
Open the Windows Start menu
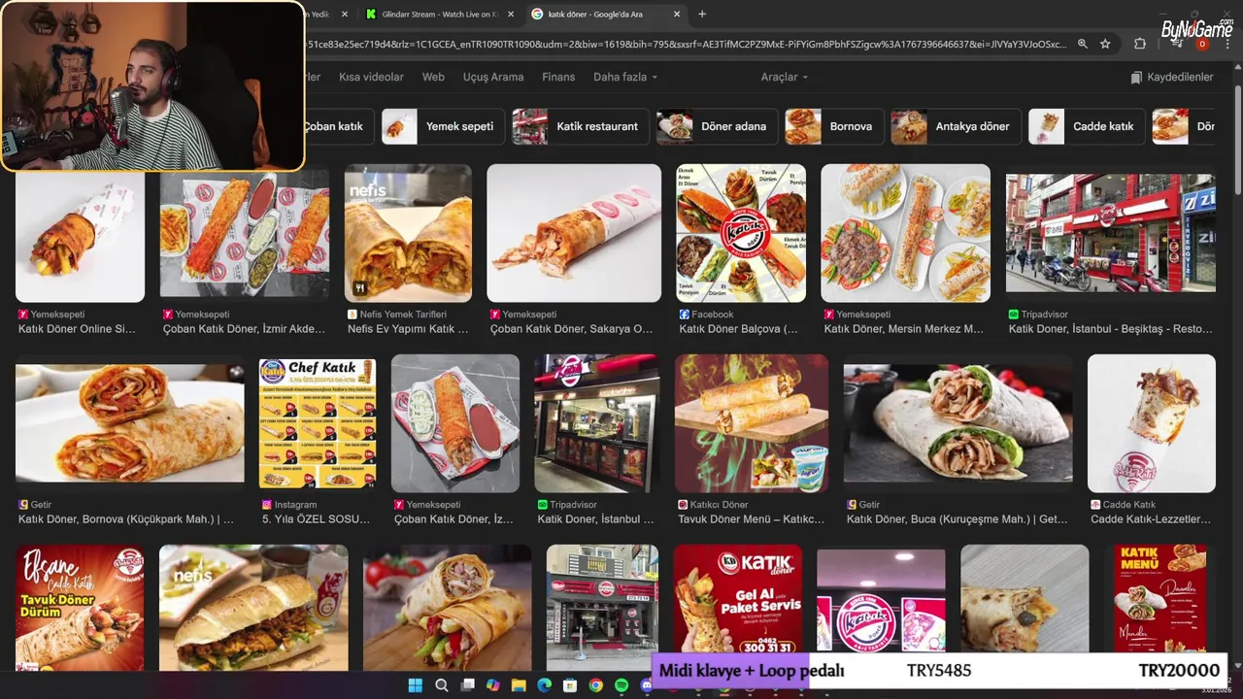(416, 685)
